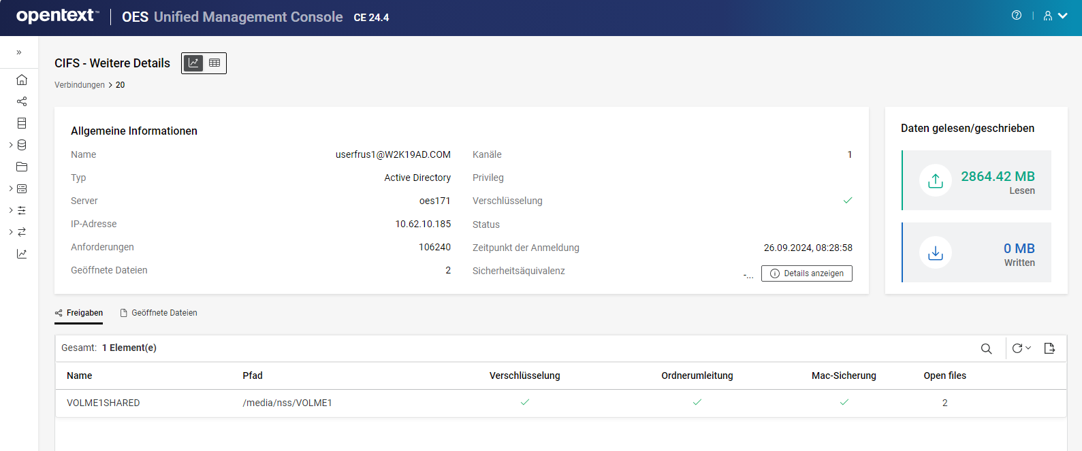Open the server icon in sidebar
Image resolution: width=1082 pixels, height=451 pixels.
pyautogui.click(x=22, y=123)
